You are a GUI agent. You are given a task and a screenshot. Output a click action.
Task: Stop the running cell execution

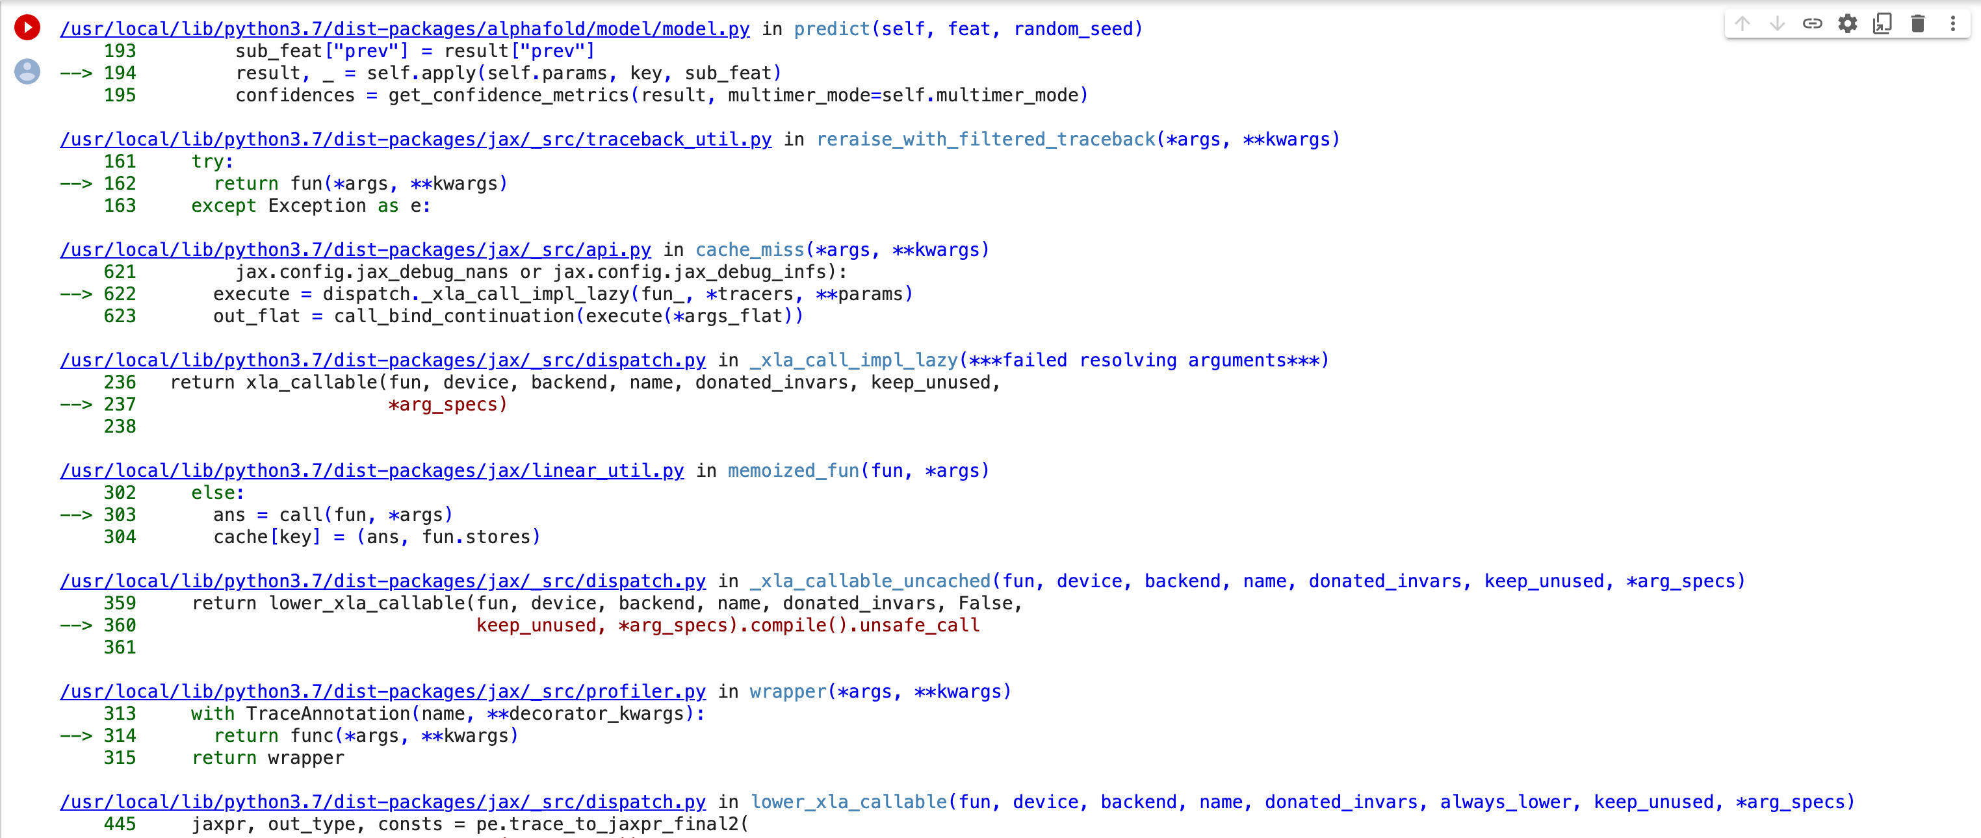coord(28,27)
